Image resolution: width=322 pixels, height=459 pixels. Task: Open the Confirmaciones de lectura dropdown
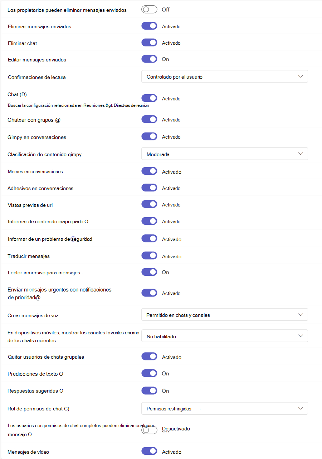point(224,77)
